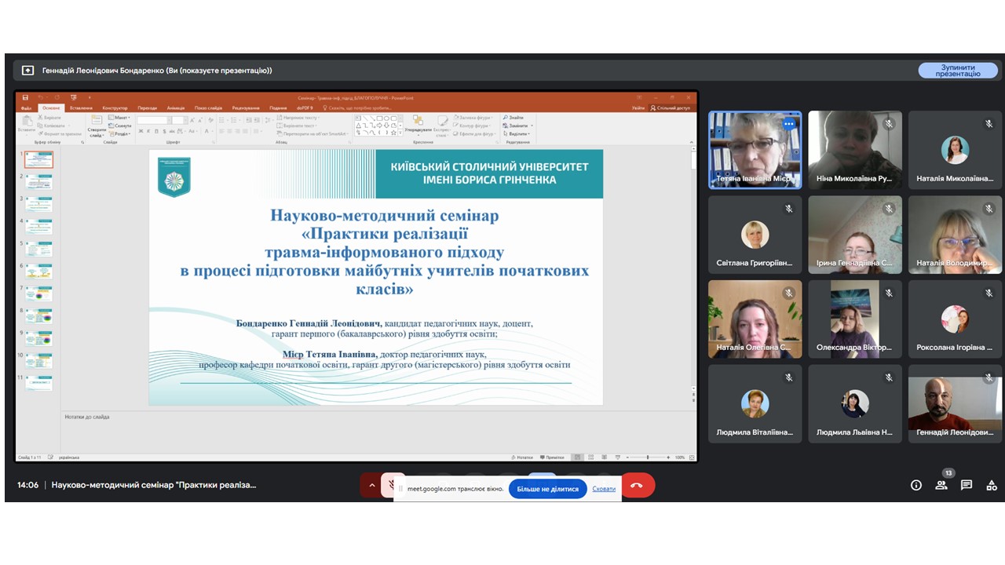
Task: Open the chat messages panel icon
Action: [x=967, y=485]
